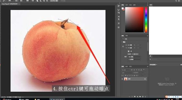This screenshot has width=182, height=100.
Task: Click the Delete layer trash icon
Action: (x=145, y=97)
